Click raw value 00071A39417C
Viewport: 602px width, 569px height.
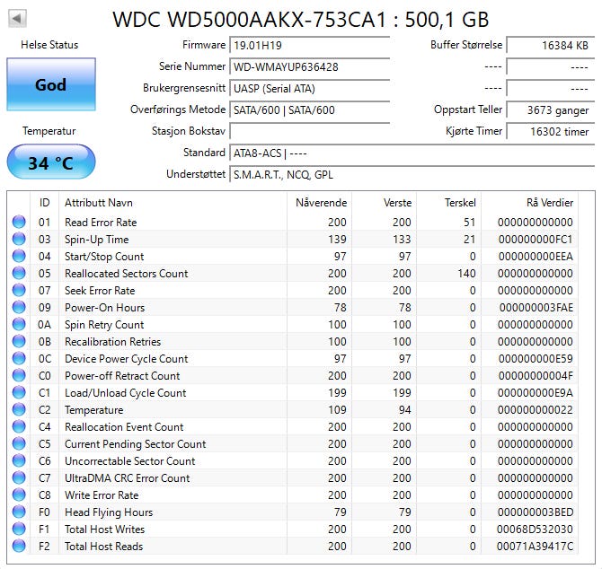point(535,547)
